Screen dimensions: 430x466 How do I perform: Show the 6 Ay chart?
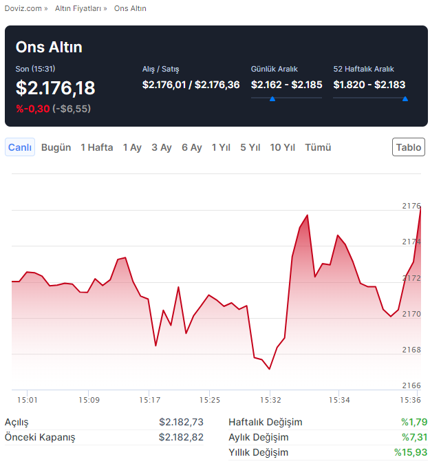pyautogui.click(x=192, y=147)
